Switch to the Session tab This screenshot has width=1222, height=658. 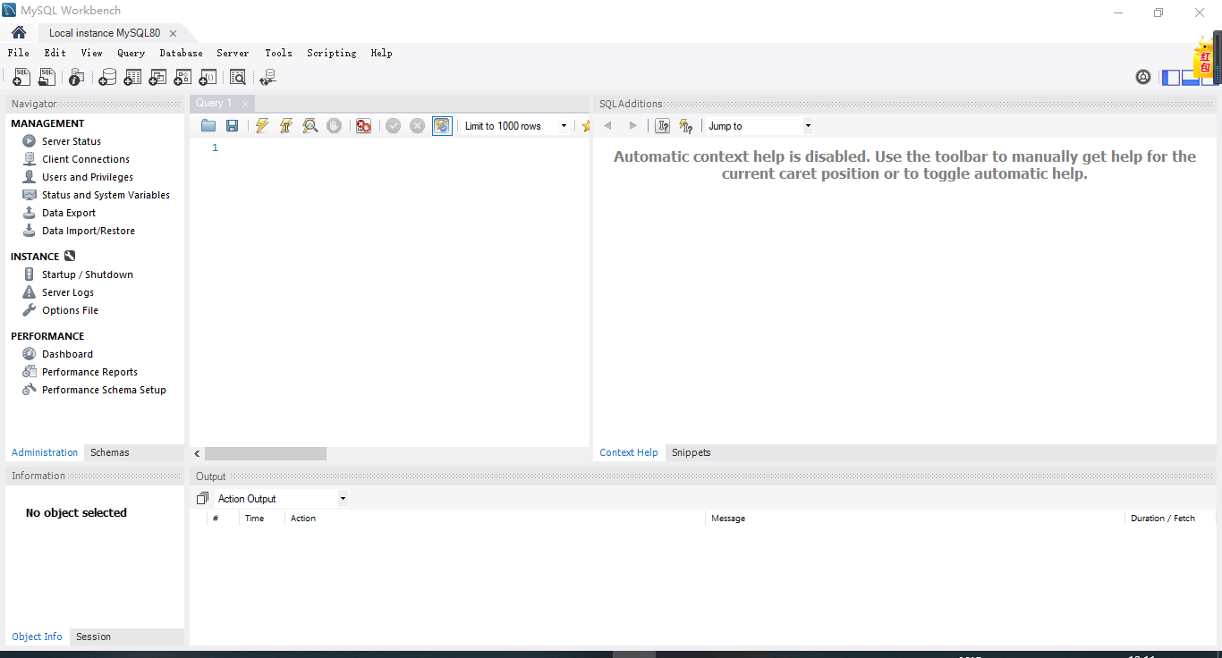(94, 637)
